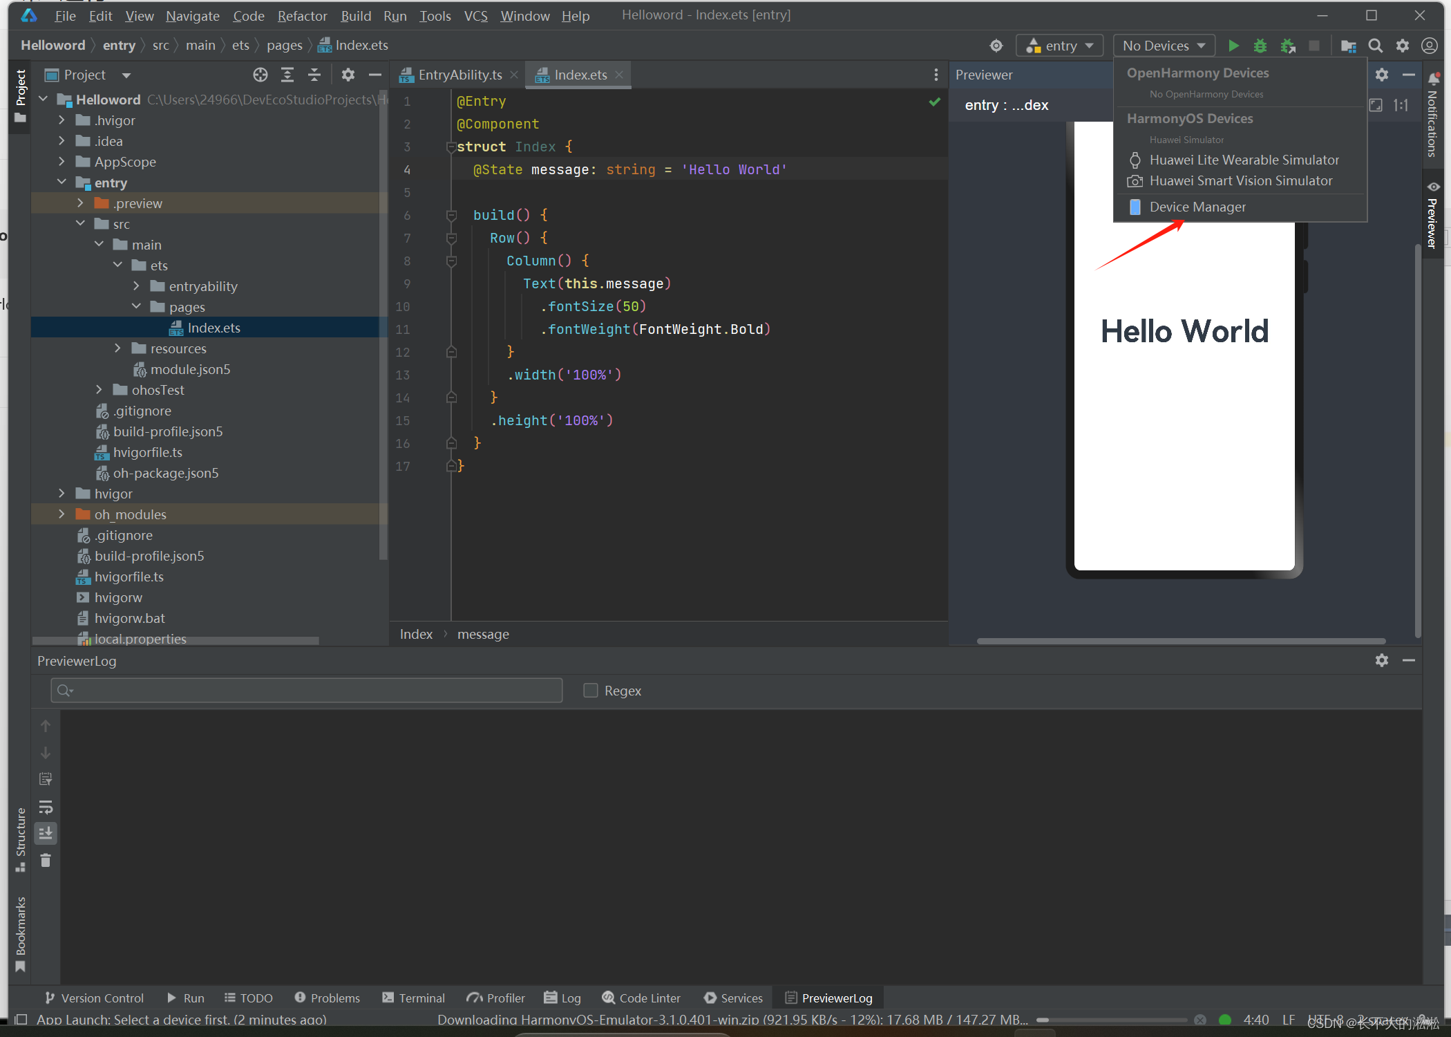Viewport: 1451px width, 1037px height.
Task: Open PreviewerLog settings gear
Action: tap(1381, 660)
